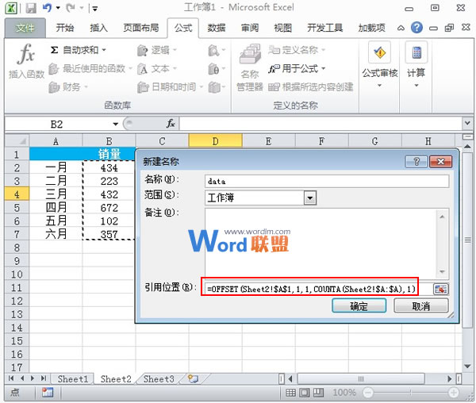Open the Text functions icon
This screenshot has height=403, width=476.
tap(142, 69)
